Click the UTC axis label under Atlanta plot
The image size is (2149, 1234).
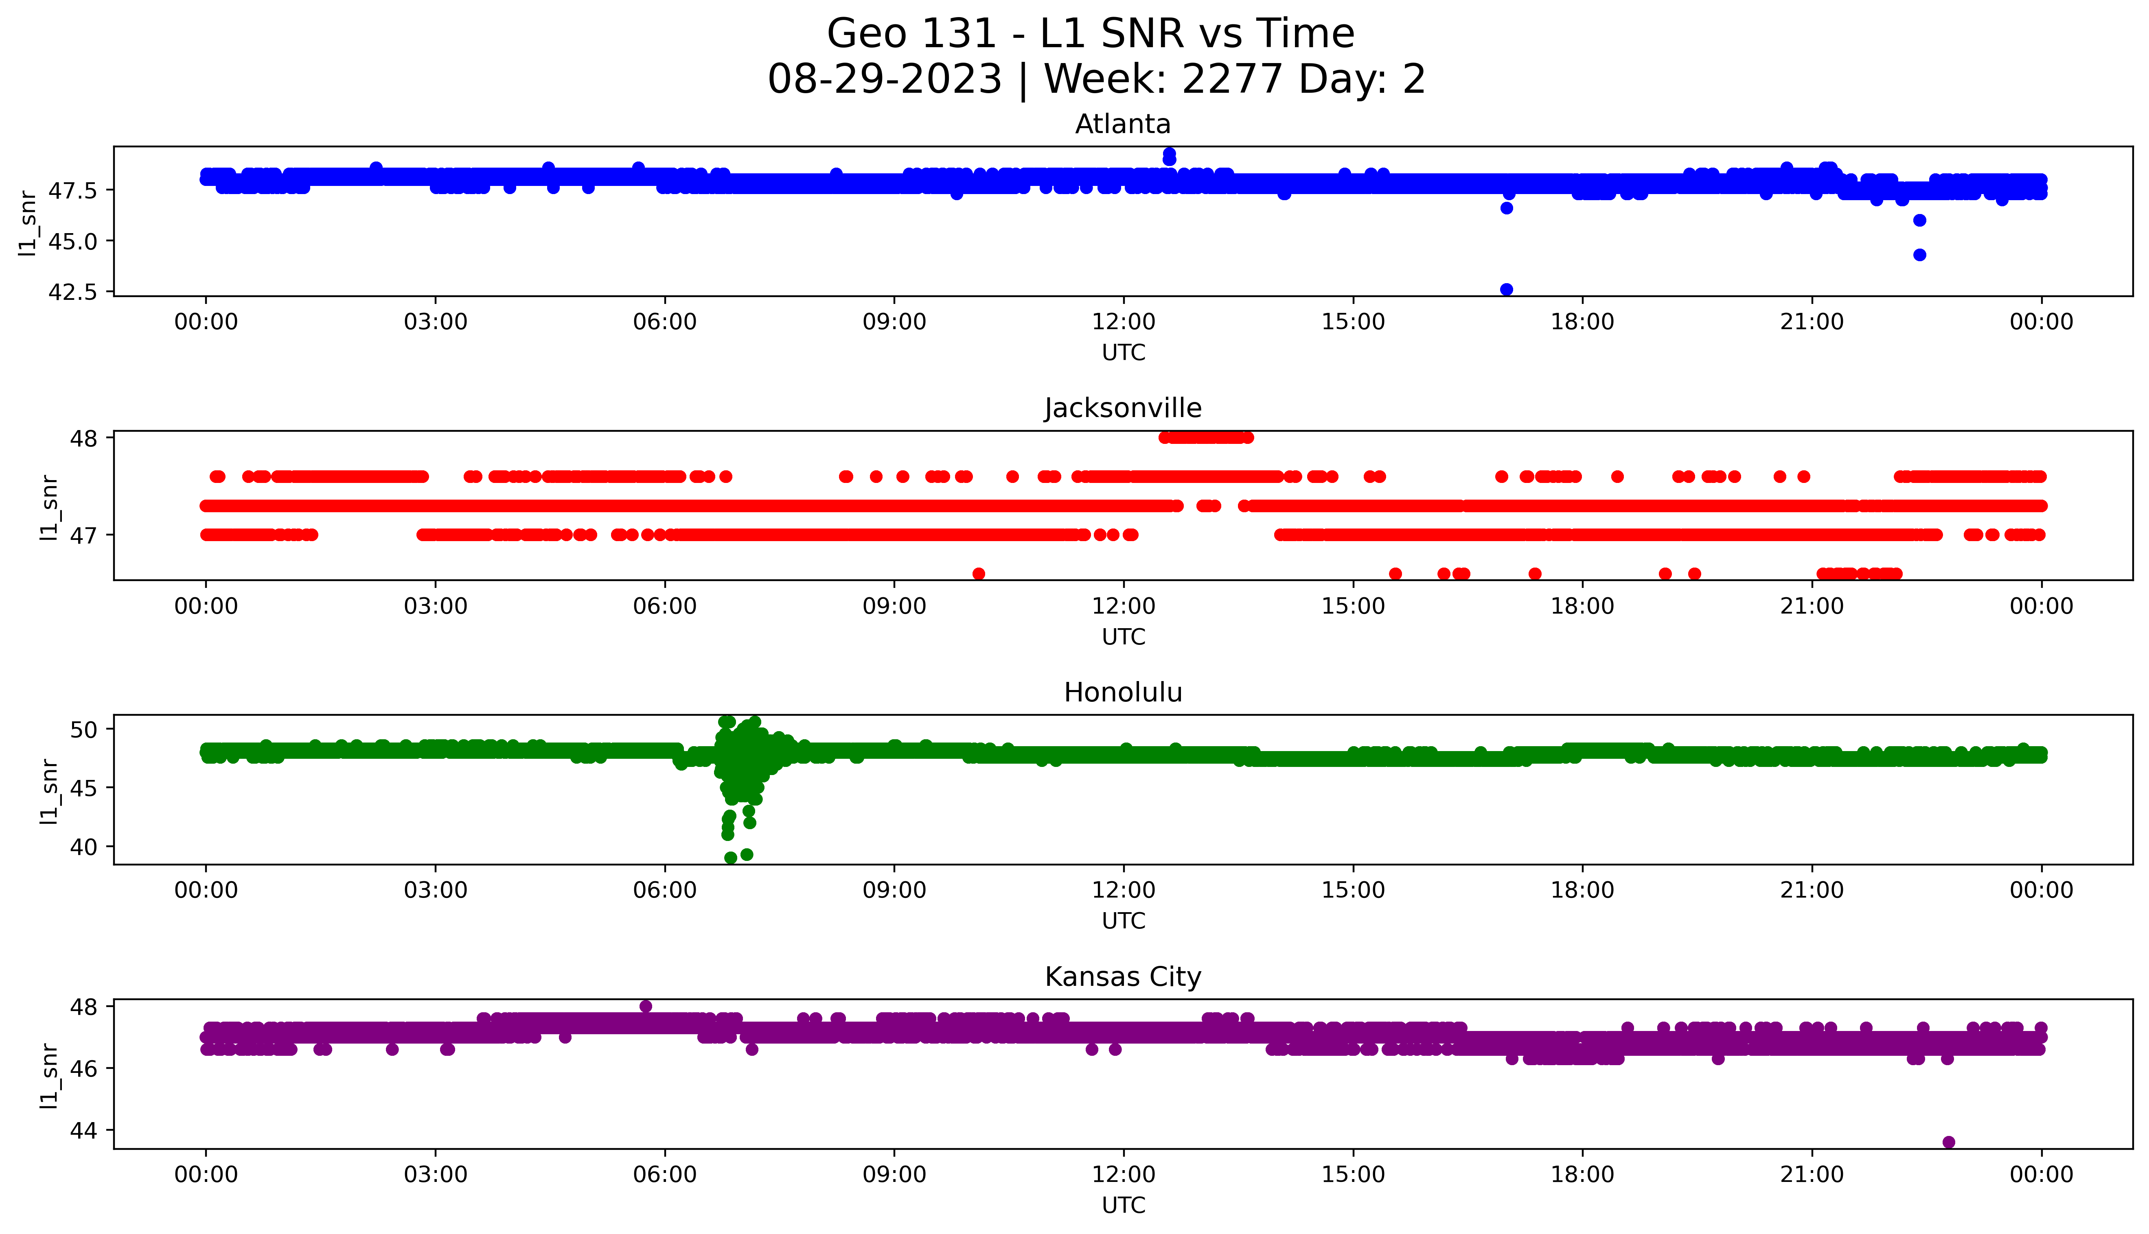click(1123, 353)
